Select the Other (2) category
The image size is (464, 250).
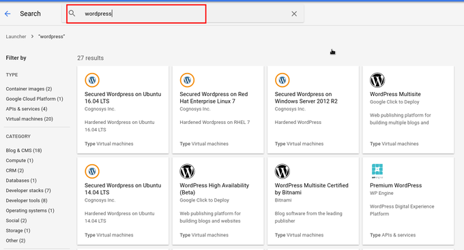coord(16,241)
